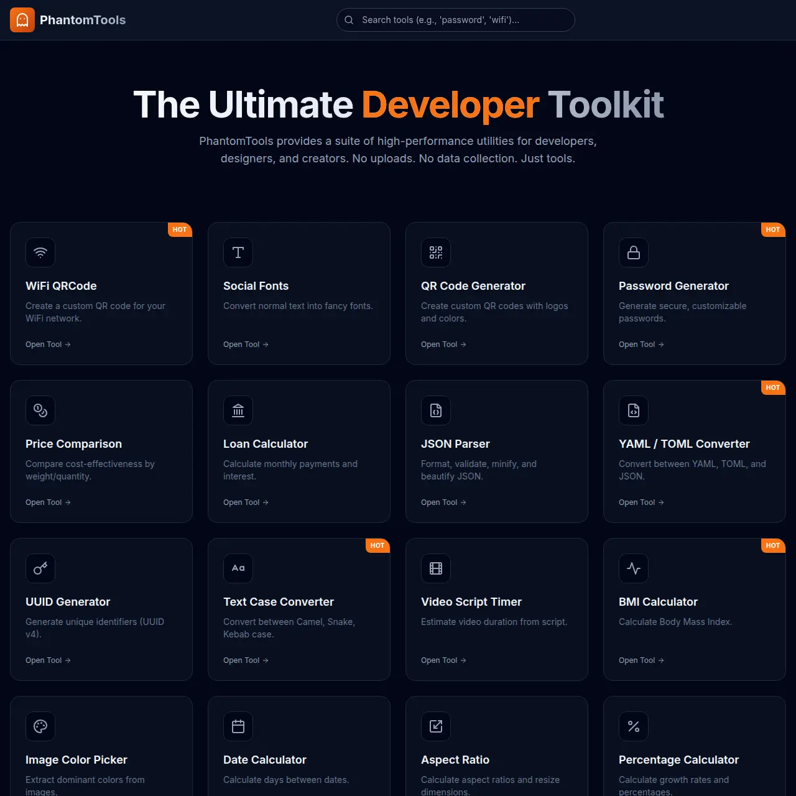This screenshot has height=796, width=796.
Task: Open Tool link for Loan Calculator
Action: coord(246,502)
